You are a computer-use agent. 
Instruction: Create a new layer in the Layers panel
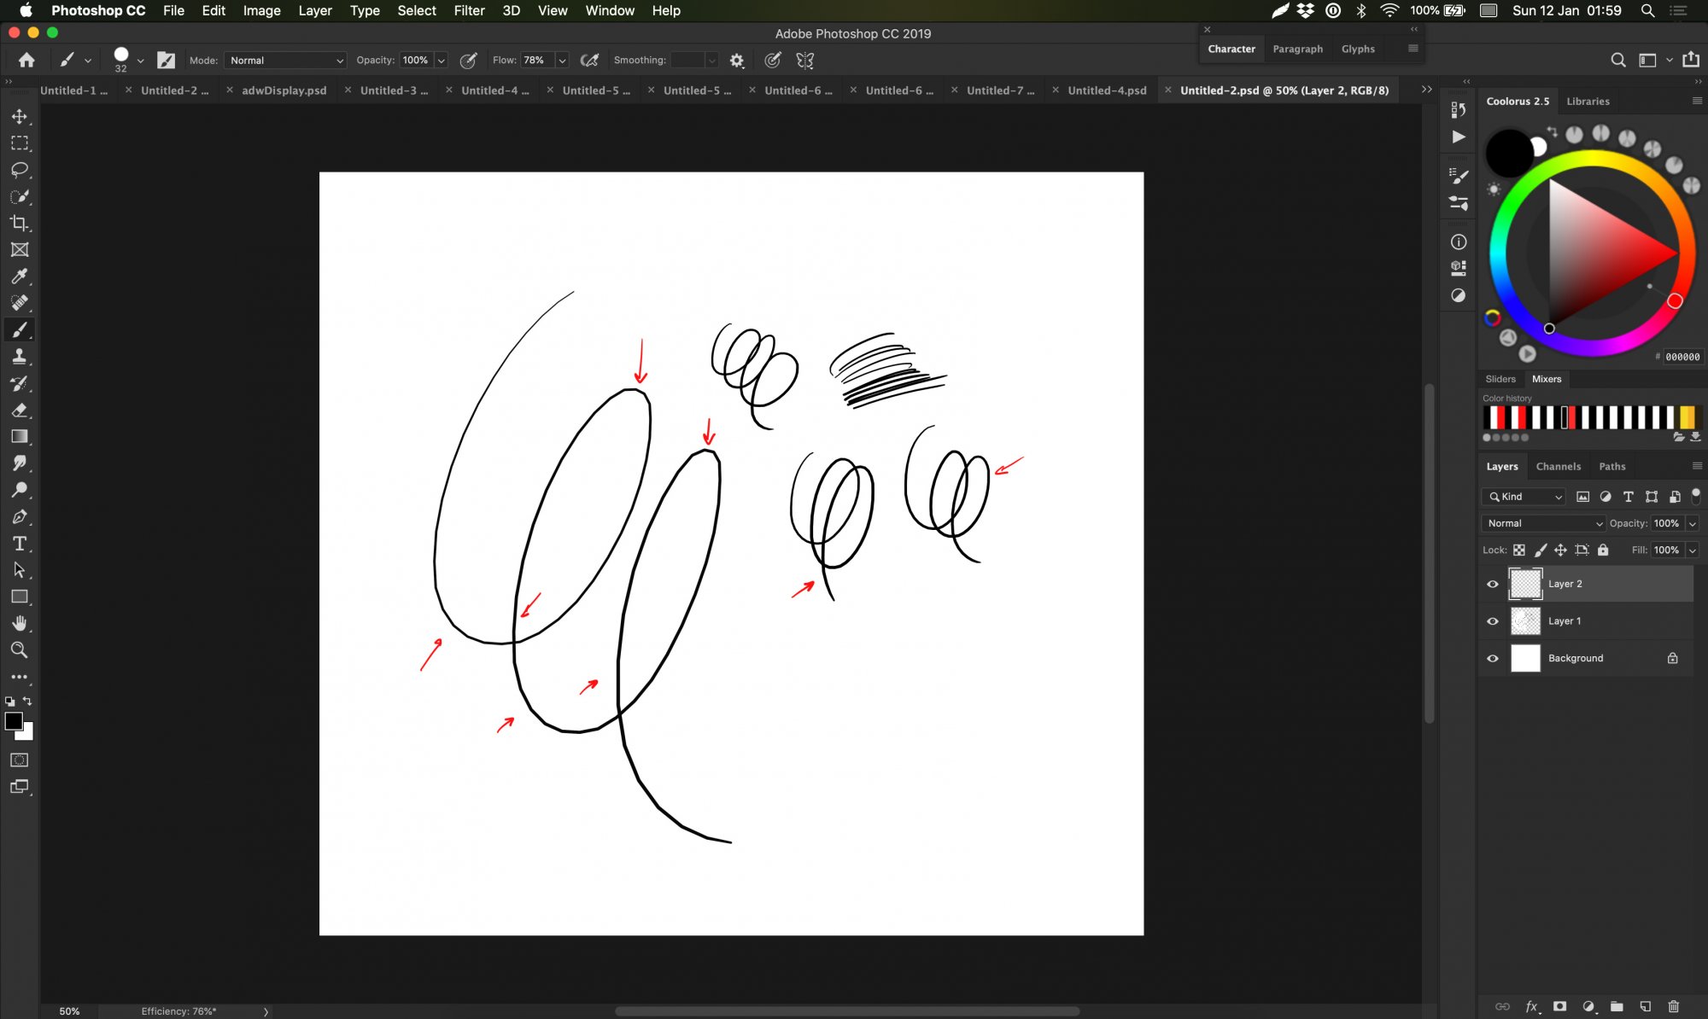tap(1644, 1006)
